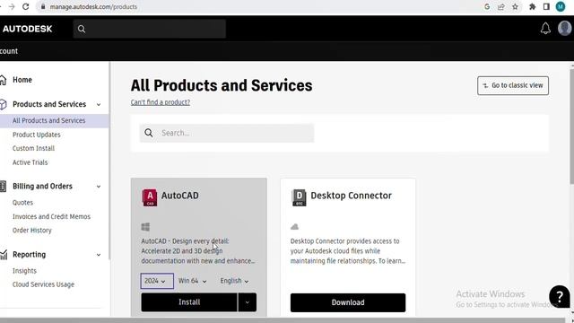Viewport: 574px width, 323px height.
Task: Open Active Trials
Action: pyautogui.click(x=30, y=162)
